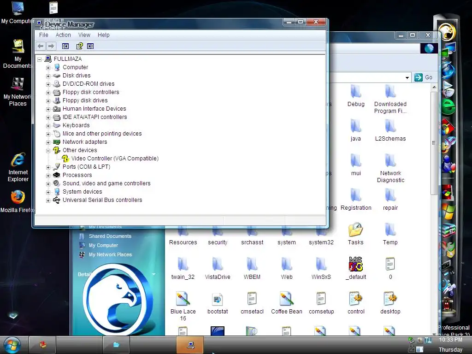Select the IDE ATA/ATAPI controllers entry
The width and height of the screenshot is (472, 354).
point(95,117)
